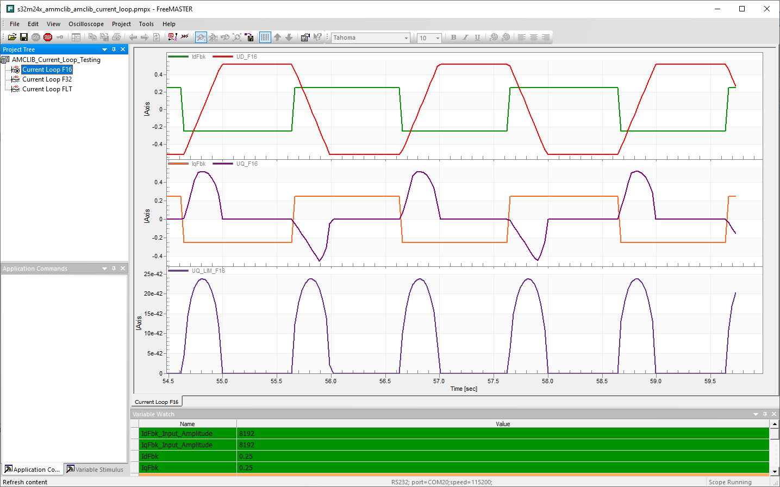The height and width of the screenshot is (487, 780).
Task: Stop communication using the STOP icon
Action: [47, 37]
